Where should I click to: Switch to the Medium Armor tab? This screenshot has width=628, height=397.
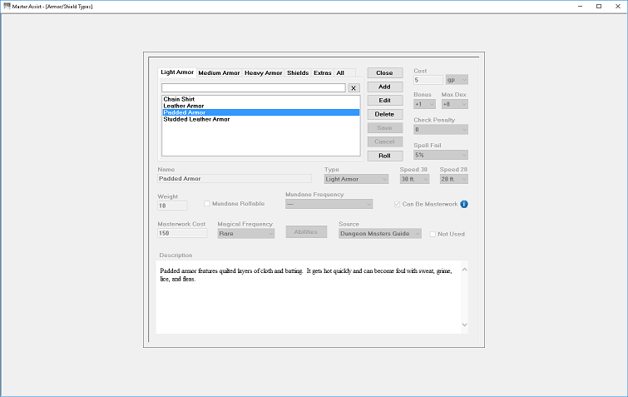pos(219,73)
